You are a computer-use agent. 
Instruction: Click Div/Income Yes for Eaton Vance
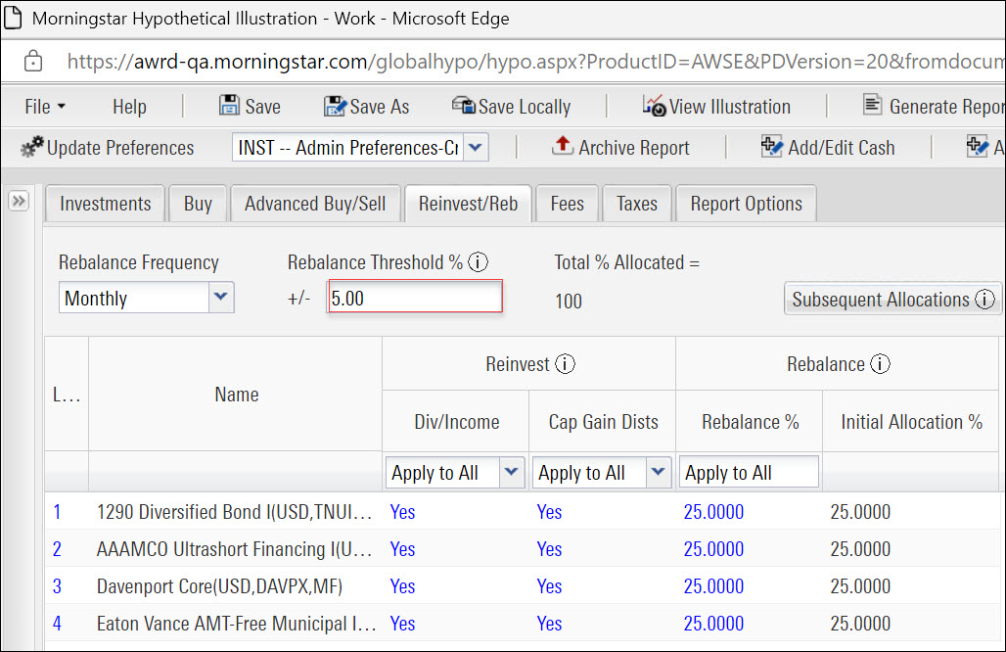[x=402, y=624]
